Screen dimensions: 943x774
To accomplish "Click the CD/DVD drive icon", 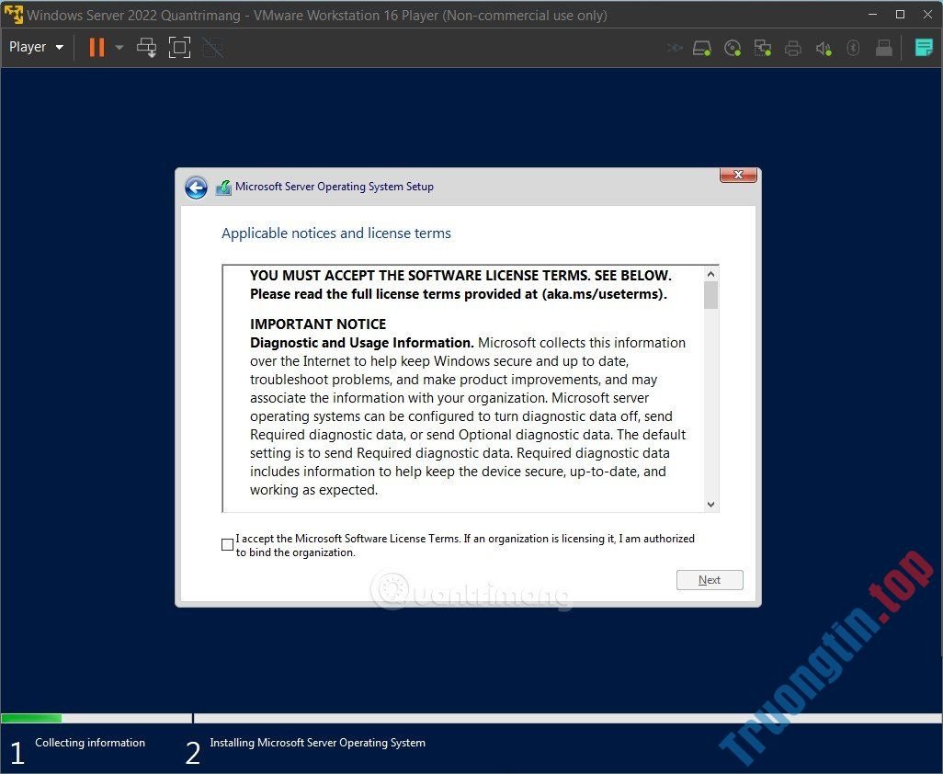I will pyautogui.click(x=733, y=47).
